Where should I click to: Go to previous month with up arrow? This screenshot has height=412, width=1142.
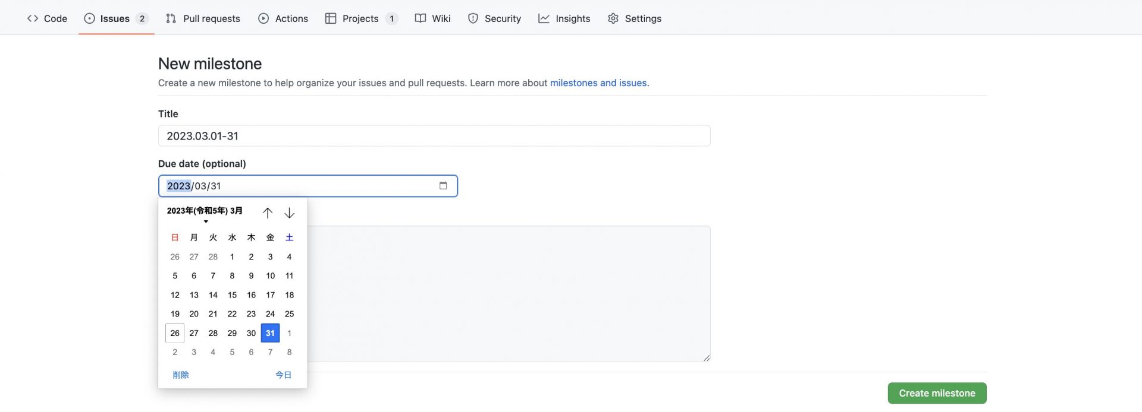click(x=268, y=213)
